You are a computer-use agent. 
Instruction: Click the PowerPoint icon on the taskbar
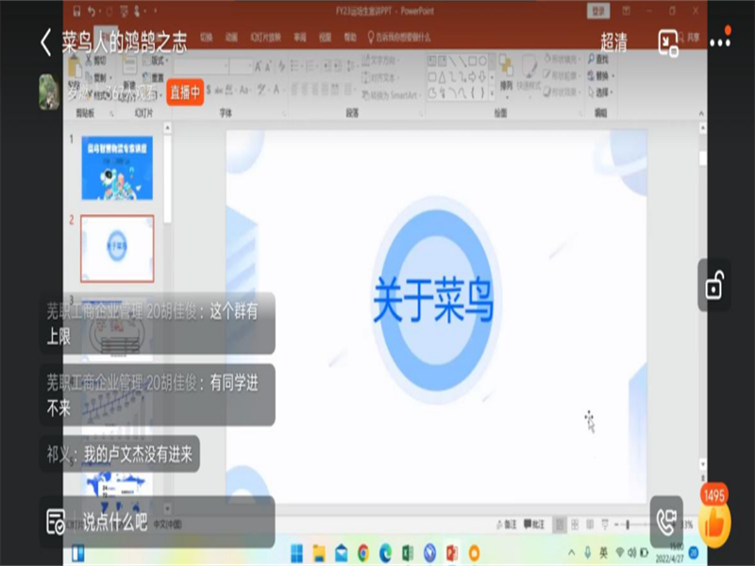pyautogui.click(x=452, y=552)
